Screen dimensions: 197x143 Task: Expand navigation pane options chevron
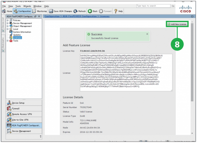click(x=41, y=137)
